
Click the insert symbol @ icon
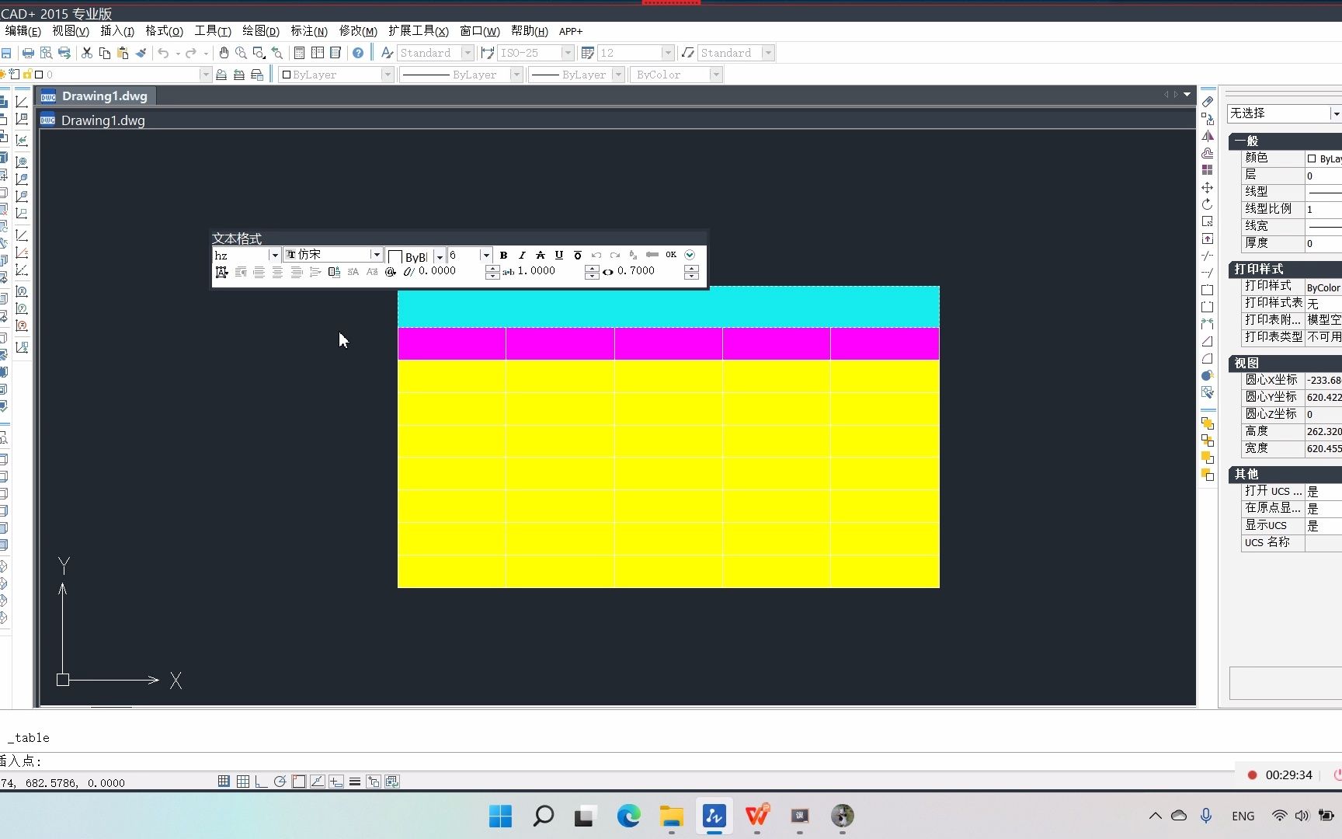point(391,272)
